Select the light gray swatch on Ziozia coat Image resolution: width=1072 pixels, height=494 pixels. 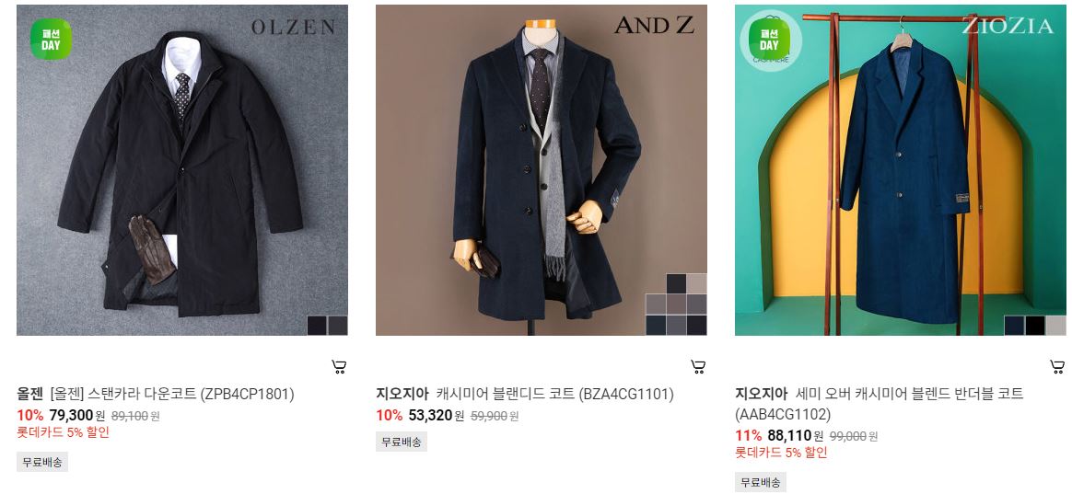click(x=1055, y=326)
